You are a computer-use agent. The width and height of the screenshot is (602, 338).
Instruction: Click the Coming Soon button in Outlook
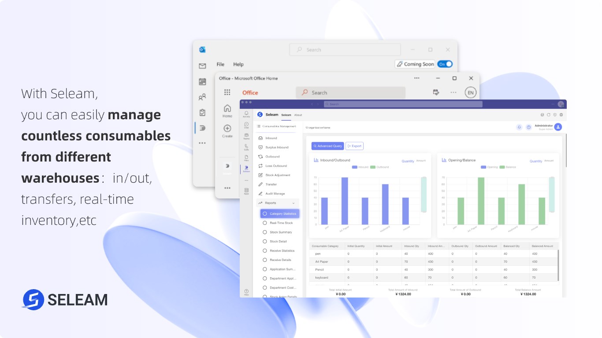coord(415,64)
